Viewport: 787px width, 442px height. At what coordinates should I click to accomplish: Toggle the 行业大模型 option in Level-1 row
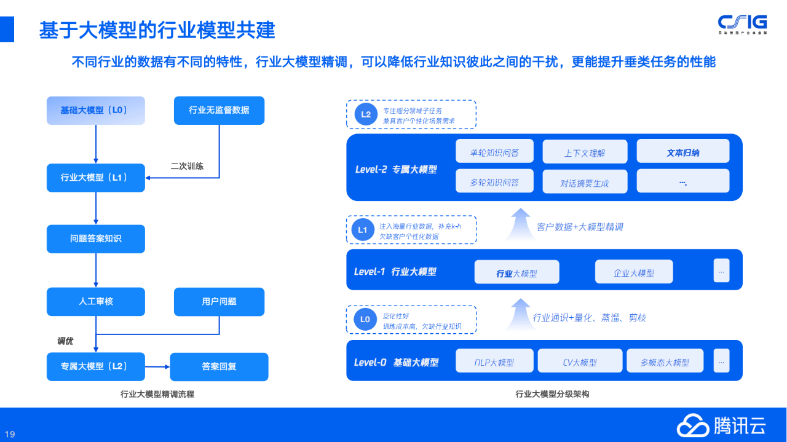point(516,271)
